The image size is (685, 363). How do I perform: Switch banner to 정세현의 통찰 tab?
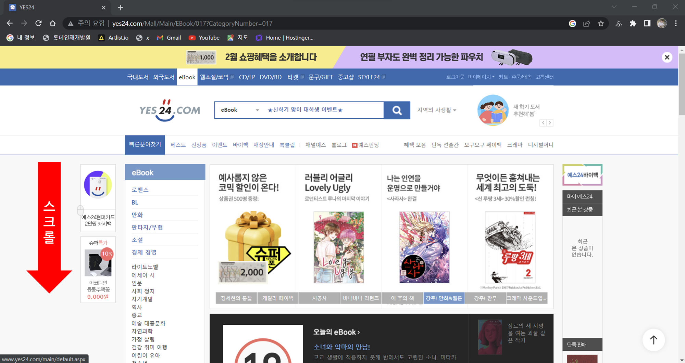pos(236,298)
